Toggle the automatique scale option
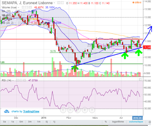The image size is (153, 126). tap(136, 122)
